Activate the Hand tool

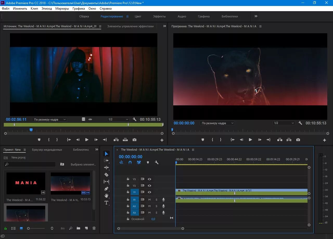[106, 196]
